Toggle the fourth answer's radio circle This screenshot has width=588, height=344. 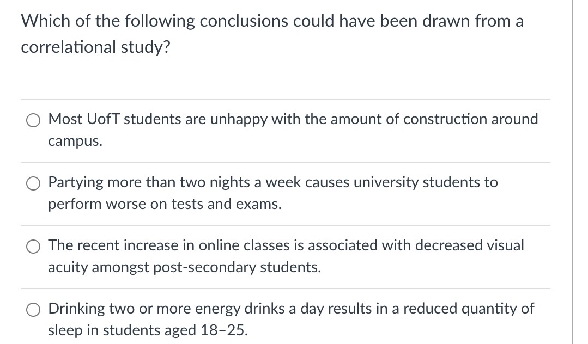pos(33,309)
